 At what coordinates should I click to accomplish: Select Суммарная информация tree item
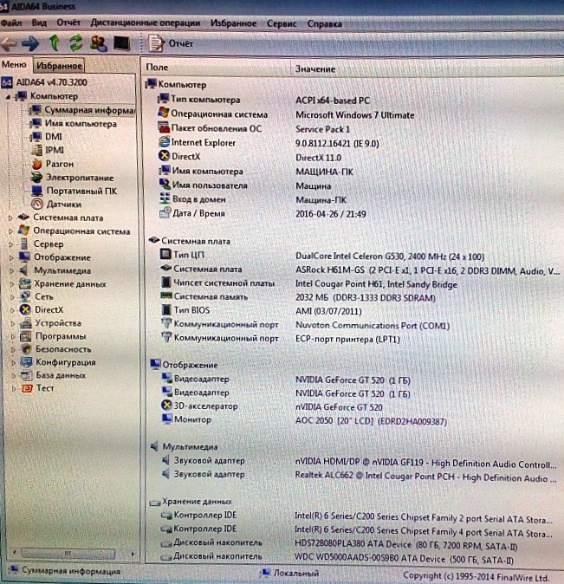click(82, 110)
